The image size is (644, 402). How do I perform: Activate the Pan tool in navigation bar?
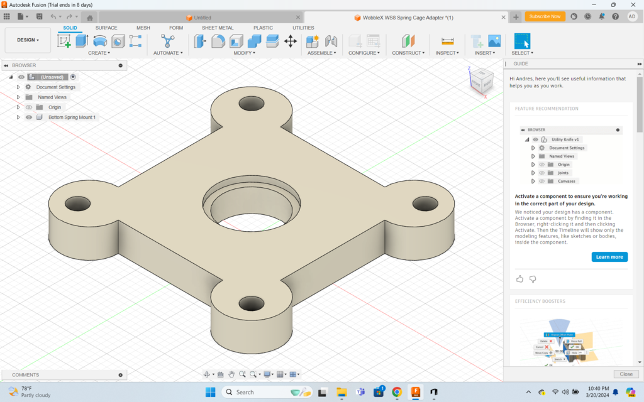[x=231, y=374]
